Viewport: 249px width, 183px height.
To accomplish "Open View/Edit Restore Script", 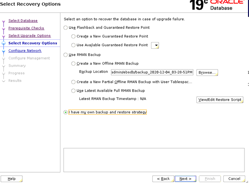I will point(220,100).
